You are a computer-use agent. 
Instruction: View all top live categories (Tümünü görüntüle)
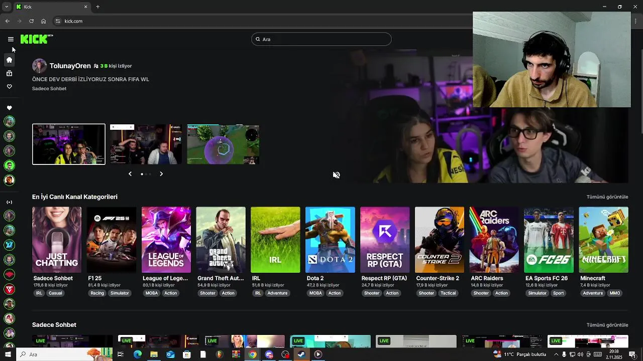[x=607, y=197]
